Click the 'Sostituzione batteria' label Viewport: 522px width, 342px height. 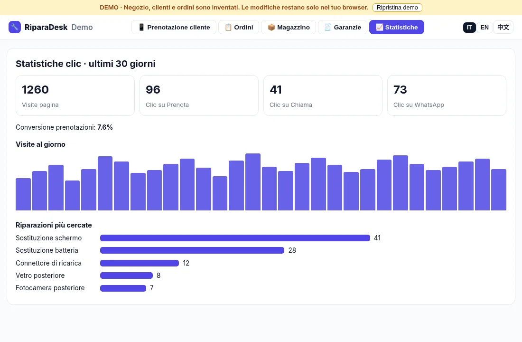(47, 250)
